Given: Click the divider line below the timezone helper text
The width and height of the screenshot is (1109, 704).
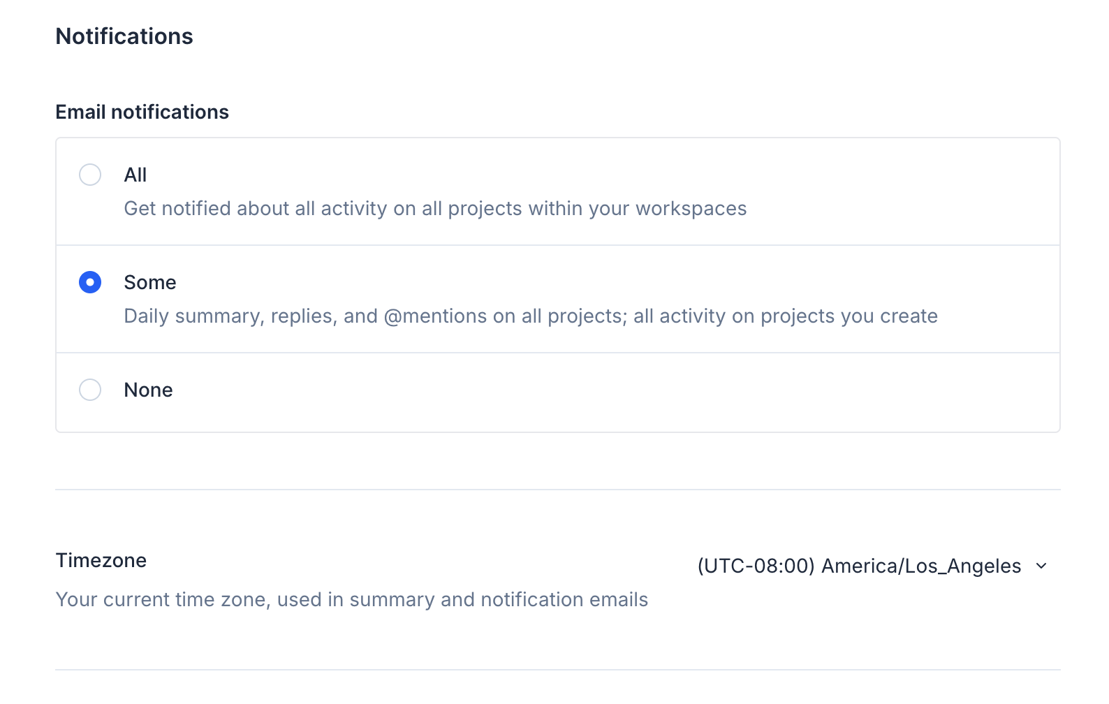Looking at the screenshot, I should point(557,670).
